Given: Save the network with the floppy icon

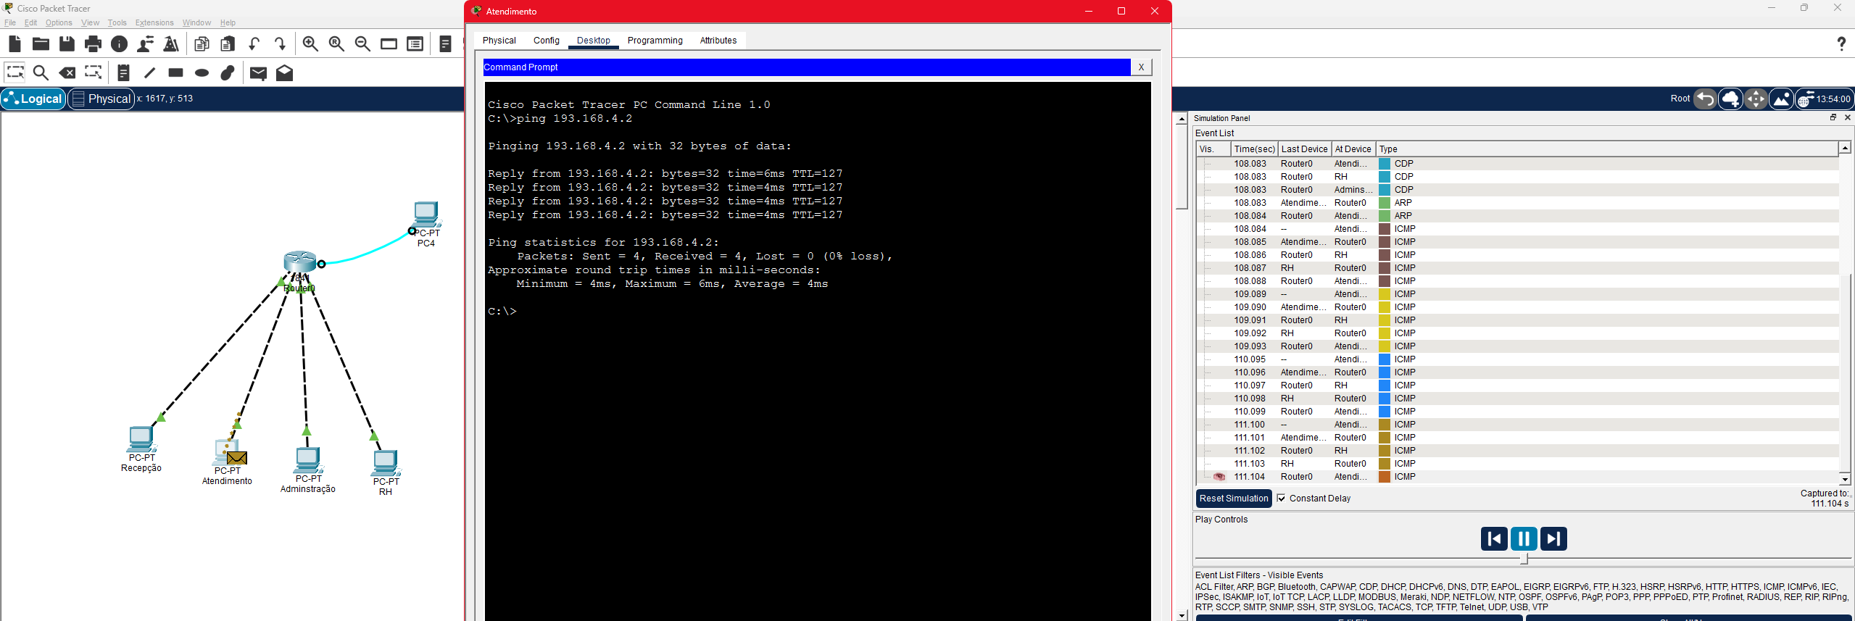Looking at the screenshot, I should pyautogui.click(x=67, y=44).
